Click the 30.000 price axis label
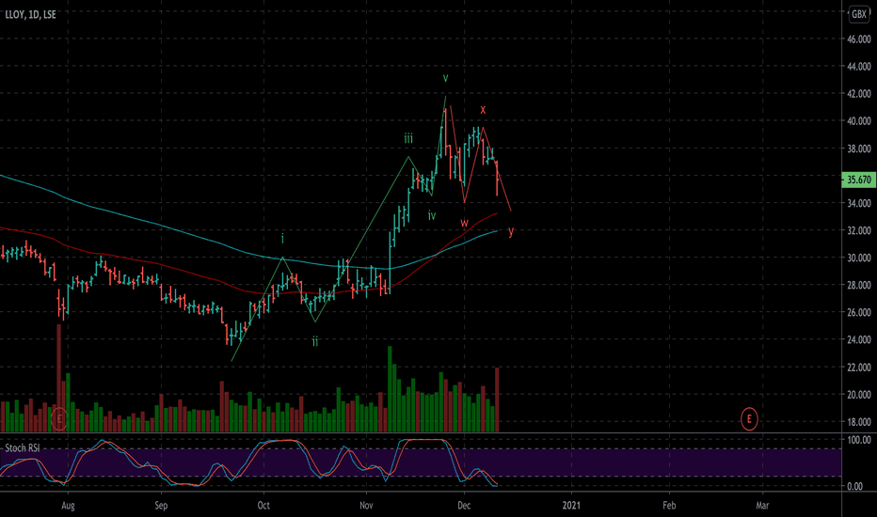 [x=858, y=258]
